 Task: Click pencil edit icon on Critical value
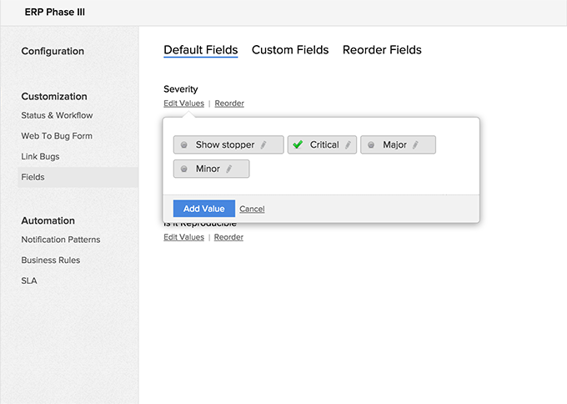348,145
